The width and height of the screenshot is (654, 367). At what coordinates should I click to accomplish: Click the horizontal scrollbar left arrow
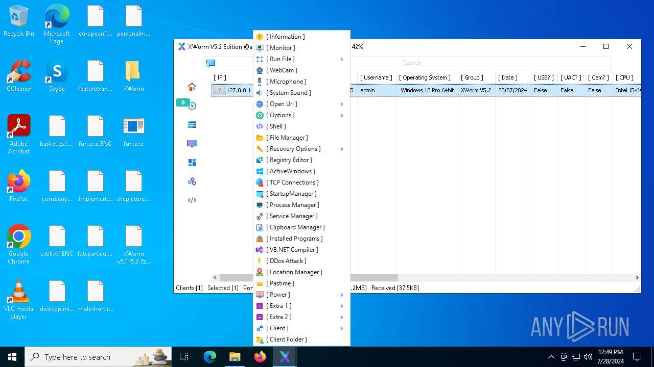coord(216,278)
